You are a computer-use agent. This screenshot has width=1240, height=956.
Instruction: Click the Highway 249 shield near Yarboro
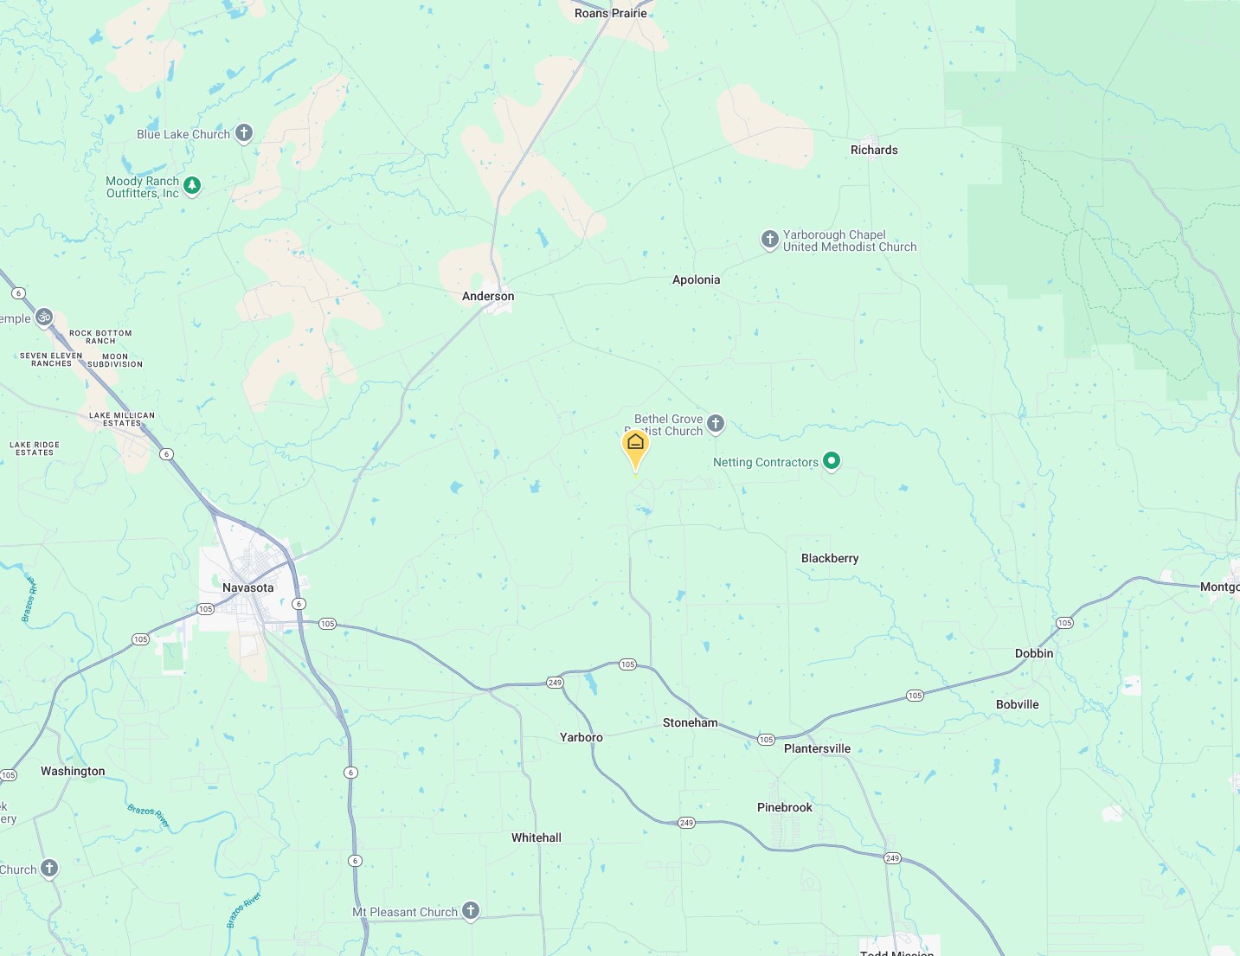pos(555,683)
